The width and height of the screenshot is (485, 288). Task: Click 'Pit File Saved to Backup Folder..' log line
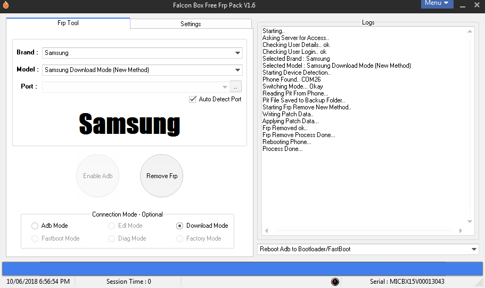tap(303, 100)
